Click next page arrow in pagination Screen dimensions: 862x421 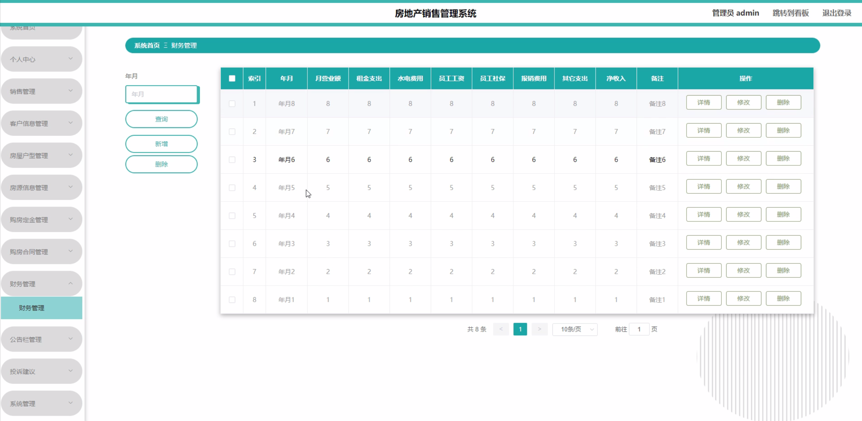tap(539, 329)
